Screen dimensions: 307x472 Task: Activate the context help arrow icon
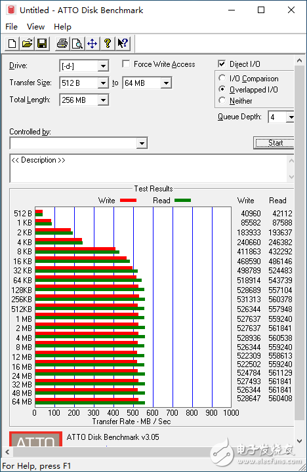pyautogui.click(x=123, y=44)
